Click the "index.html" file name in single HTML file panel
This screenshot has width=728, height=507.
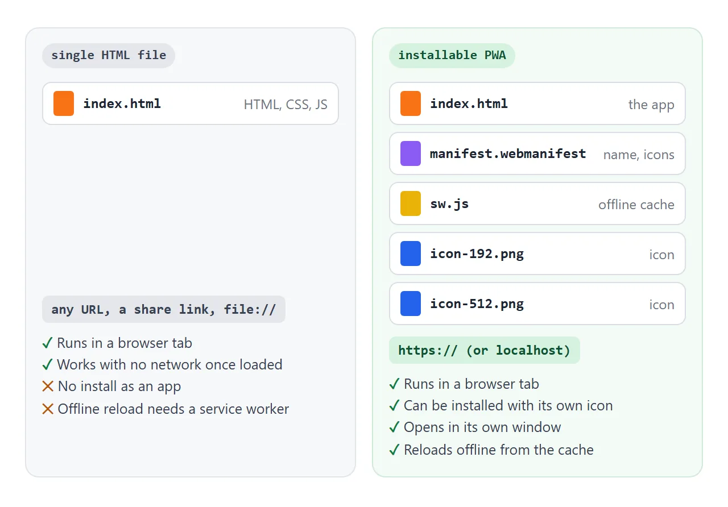click(122, 103)
